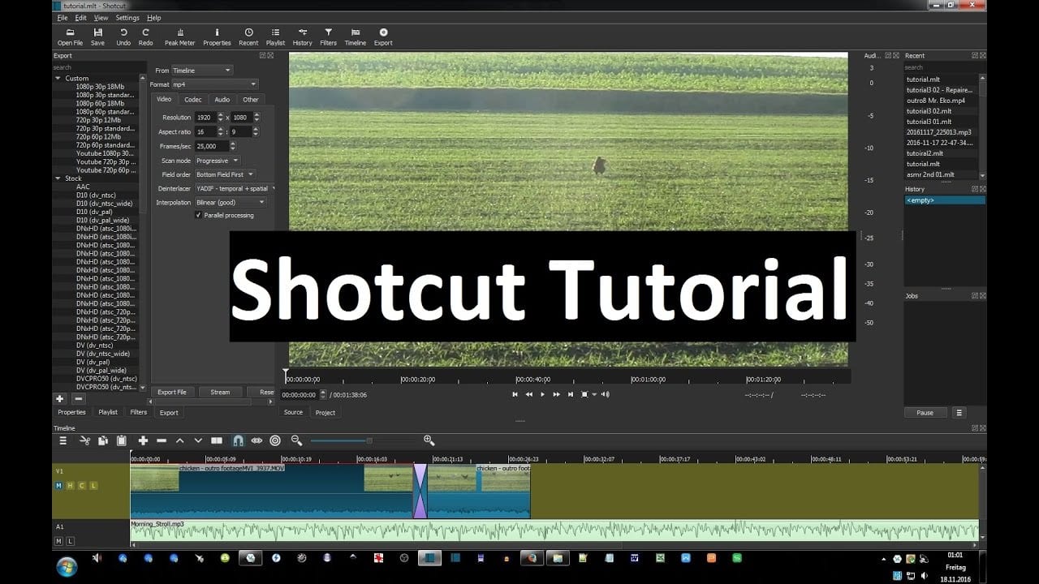The width and height of the screenshot is (1039, 584).
Task: Click the timeline overwrite down-chevron icon
Action: [x=198, y=440]
